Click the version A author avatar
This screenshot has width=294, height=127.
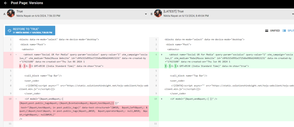point(11,13)
